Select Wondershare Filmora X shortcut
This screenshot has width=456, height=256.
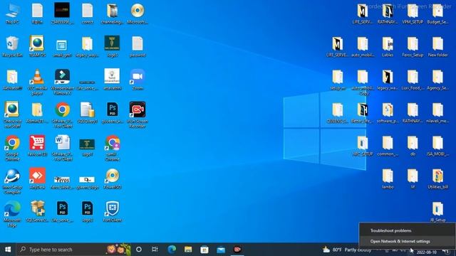pos(62,82)
